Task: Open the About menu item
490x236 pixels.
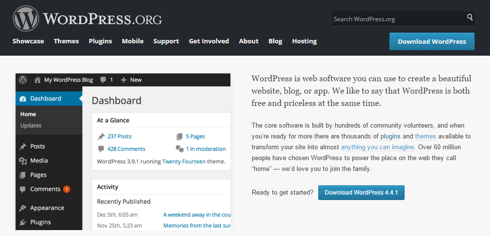Action: (249, 41)
